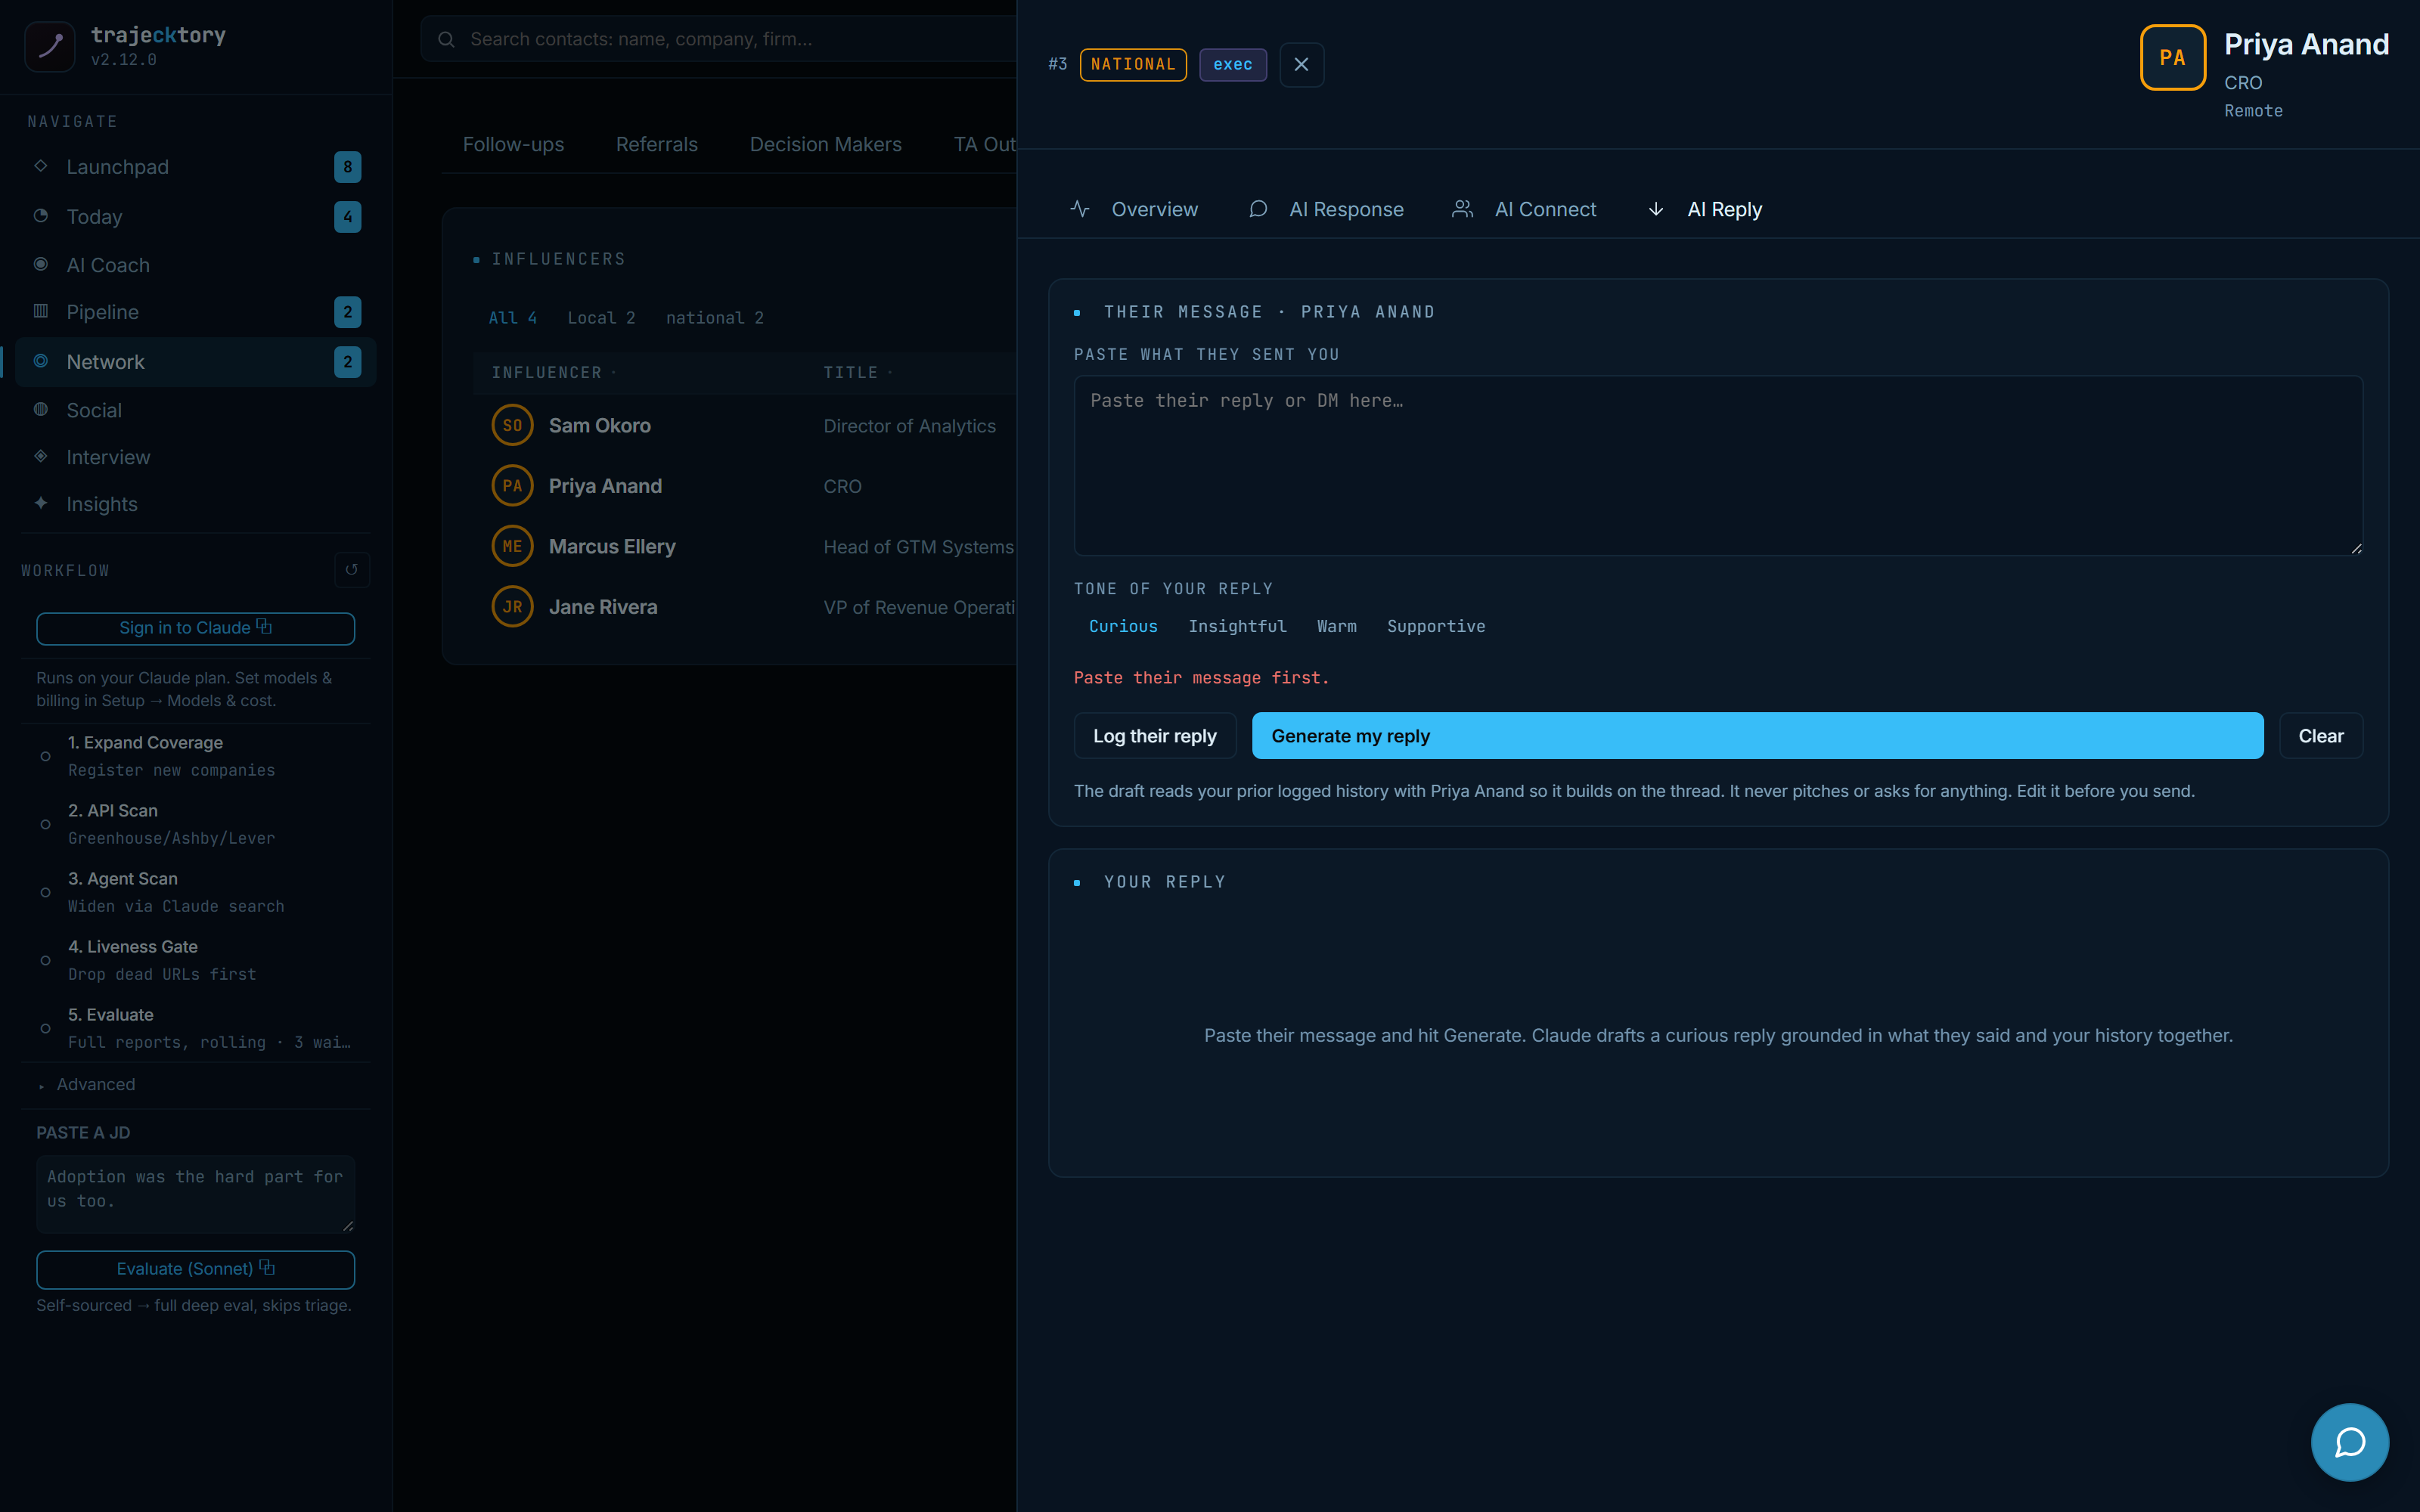Click the AI Connect people icon

pyautogui.click(x=1462, y=209)
